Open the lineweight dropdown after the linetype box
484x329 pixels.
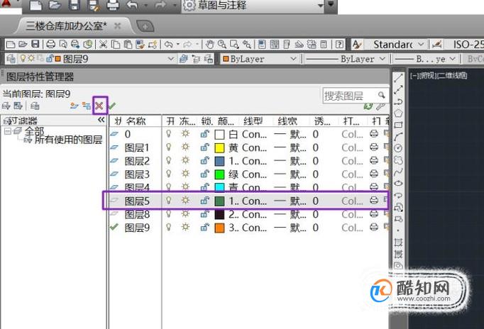click(x=453, y=59)
